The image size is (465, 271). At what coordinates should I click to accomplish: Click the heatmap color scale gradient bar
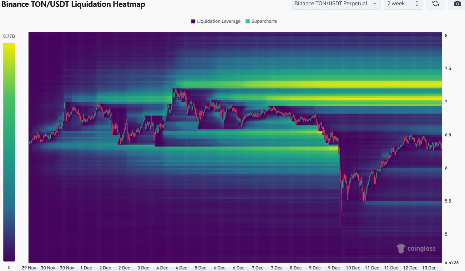9,152
